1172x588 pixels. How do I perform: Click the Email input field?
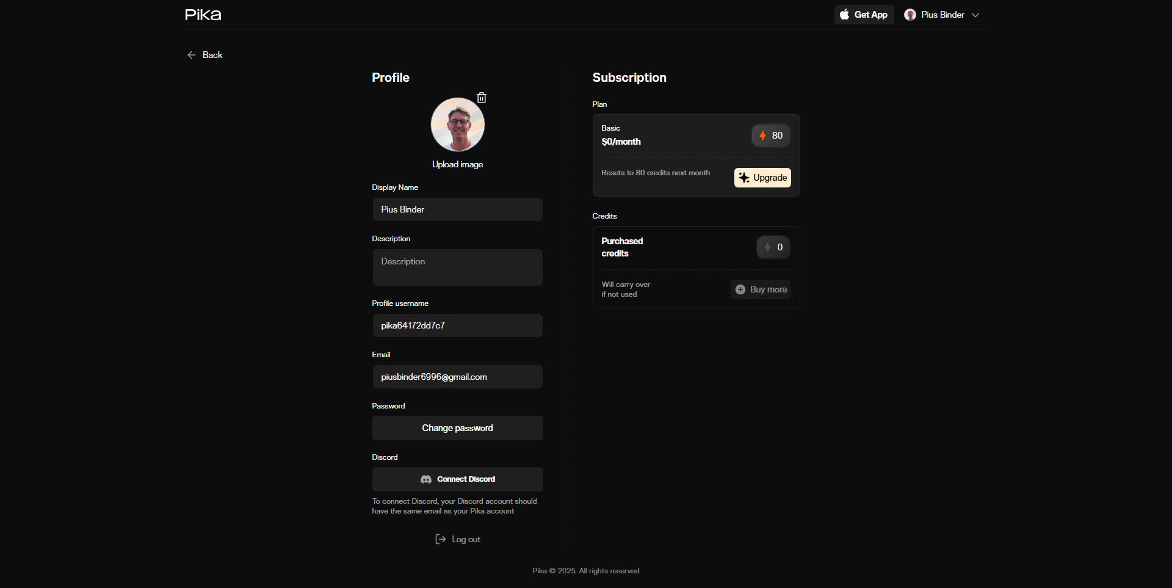tap(457, 377)
